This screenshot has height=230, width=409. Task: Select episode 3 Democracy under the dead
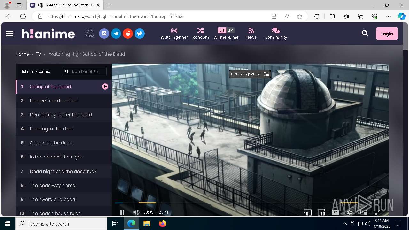[64, 115]
